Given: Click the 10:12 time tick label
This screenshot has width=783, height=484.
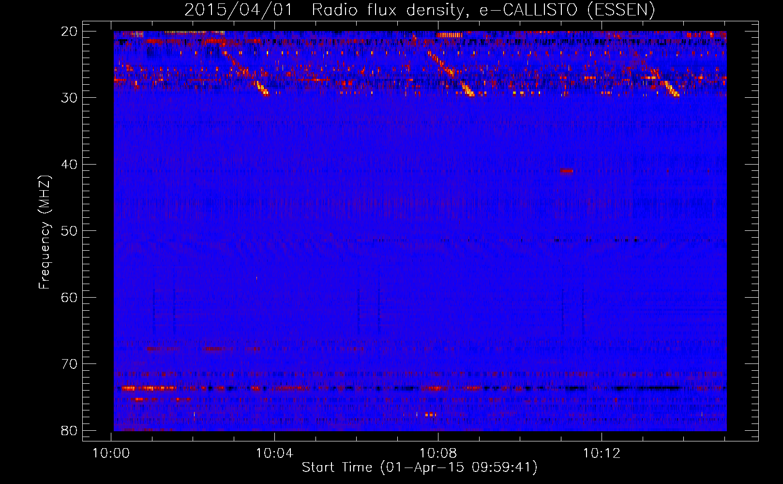Looking at the screenshot, I should tap(602, 454).
